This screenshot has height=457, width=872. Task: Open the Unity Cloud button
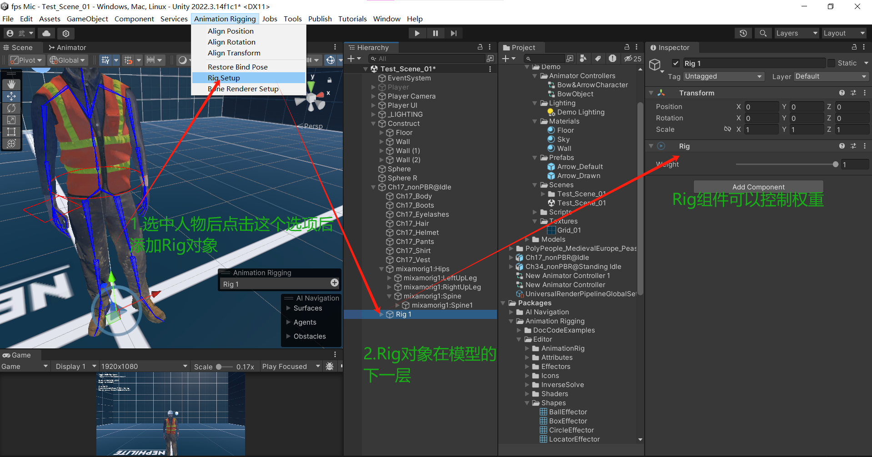(46, 33)
